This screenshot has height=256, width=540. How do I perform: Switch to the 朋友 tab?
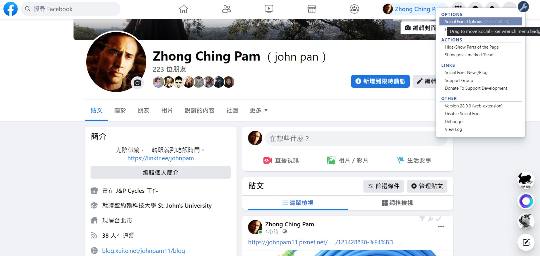(143, 110)
